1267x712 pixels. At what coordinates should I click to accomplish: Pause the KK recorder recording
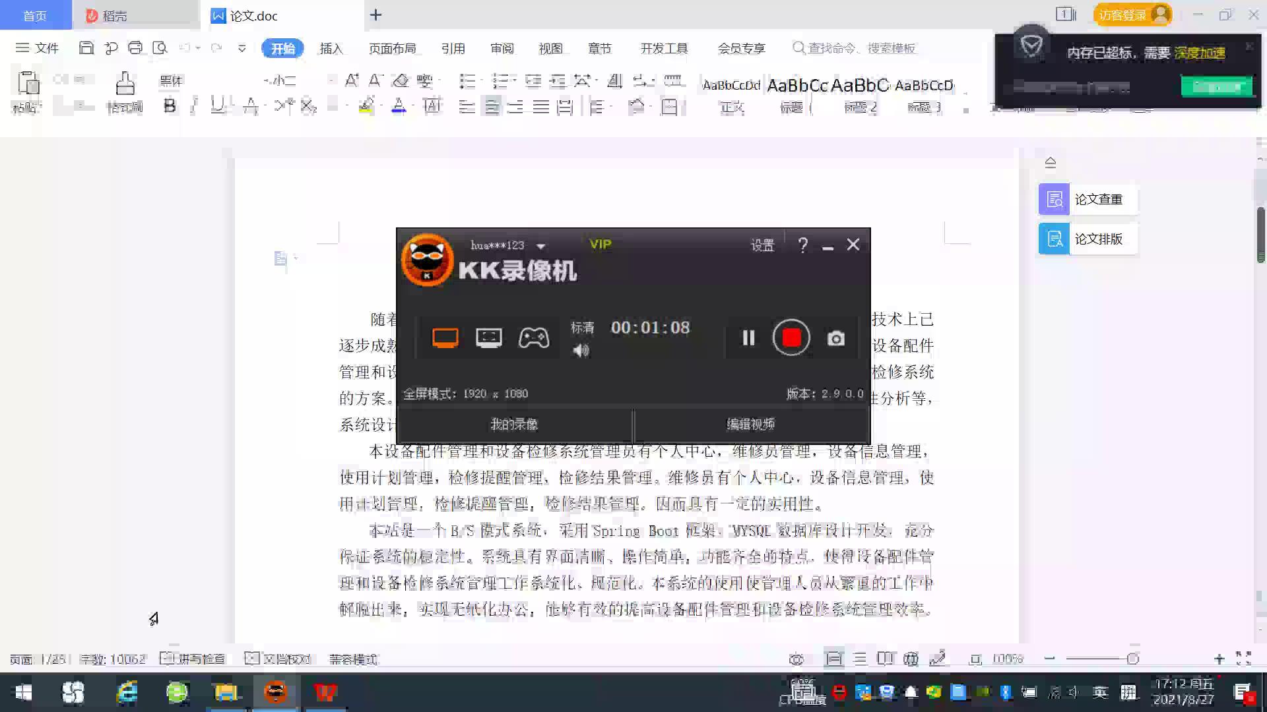748,338
